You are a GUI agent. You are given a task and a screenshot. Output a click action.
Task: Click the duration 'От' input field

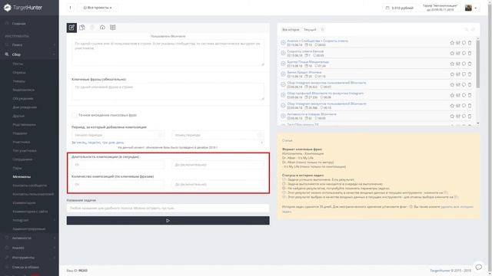118,165
